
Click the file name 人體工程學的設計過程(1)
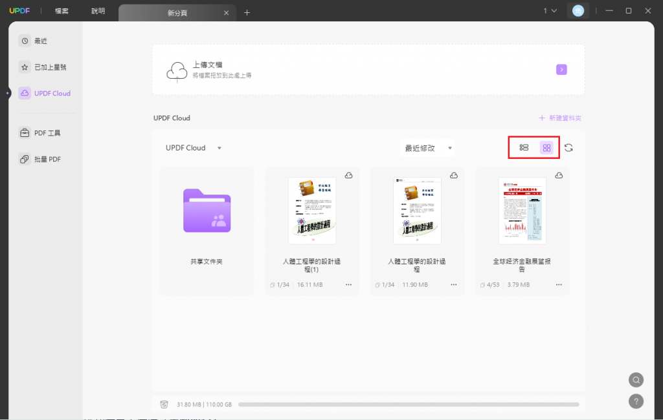point(311,266)
